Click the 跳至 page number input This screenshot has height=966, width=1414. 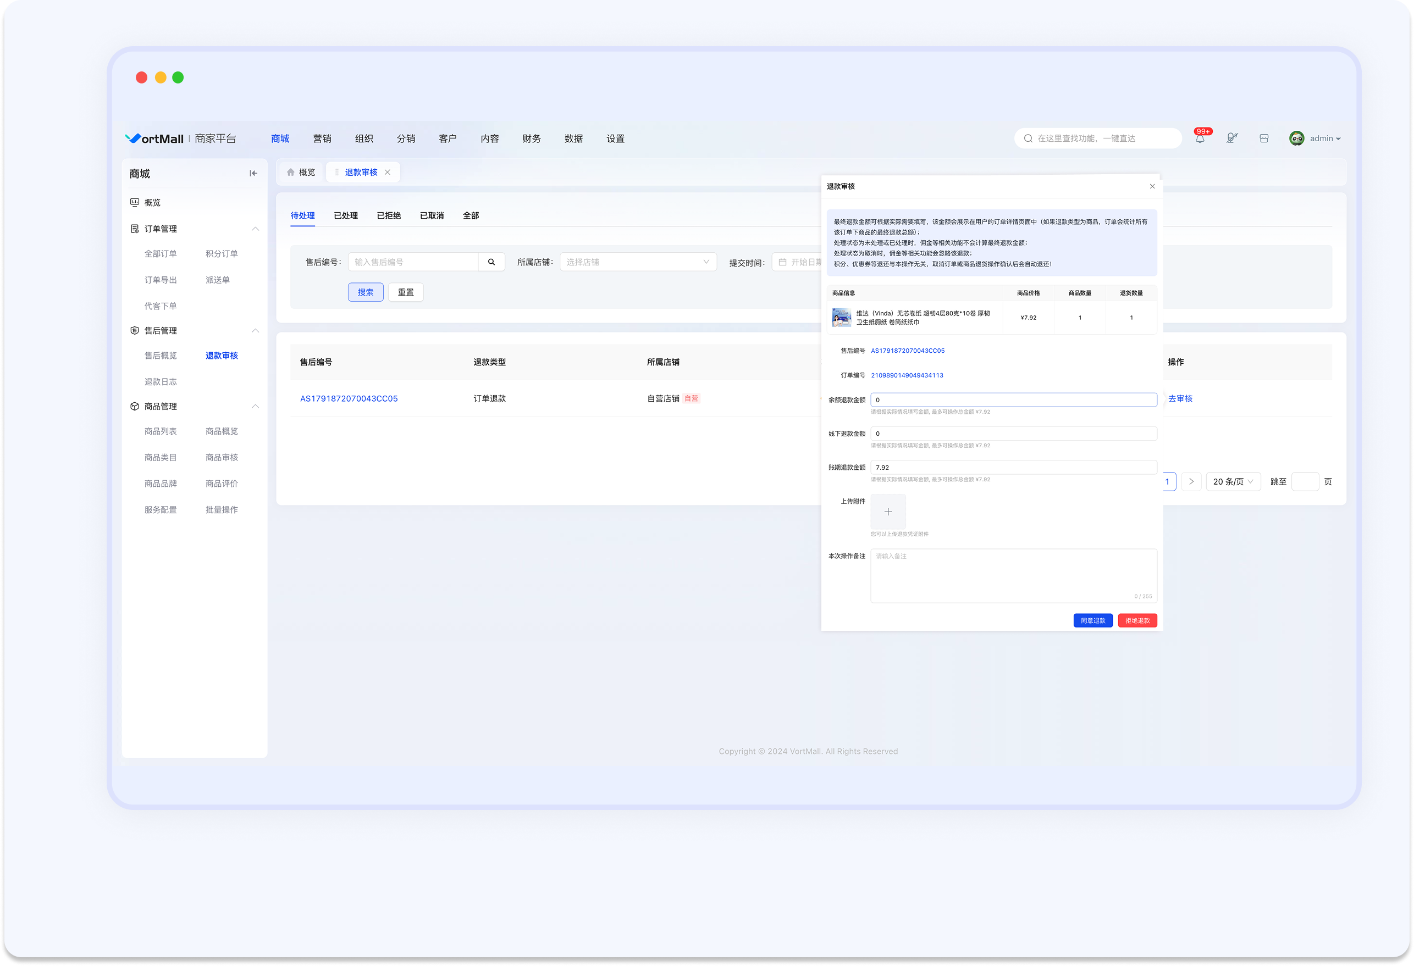(1305, 481)
